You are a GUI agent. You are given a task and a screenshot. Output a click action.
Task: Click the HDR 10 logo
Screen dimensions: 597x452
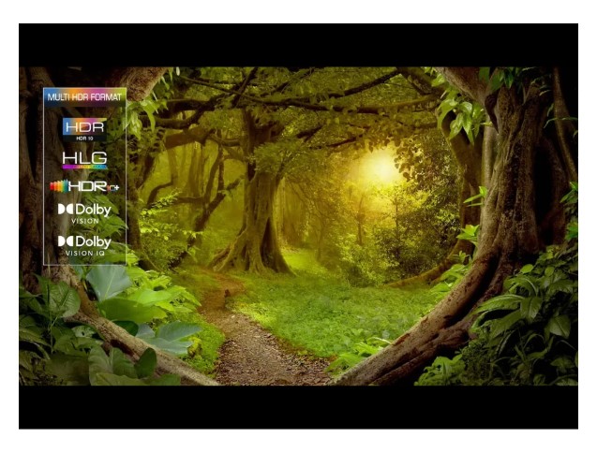84,126
